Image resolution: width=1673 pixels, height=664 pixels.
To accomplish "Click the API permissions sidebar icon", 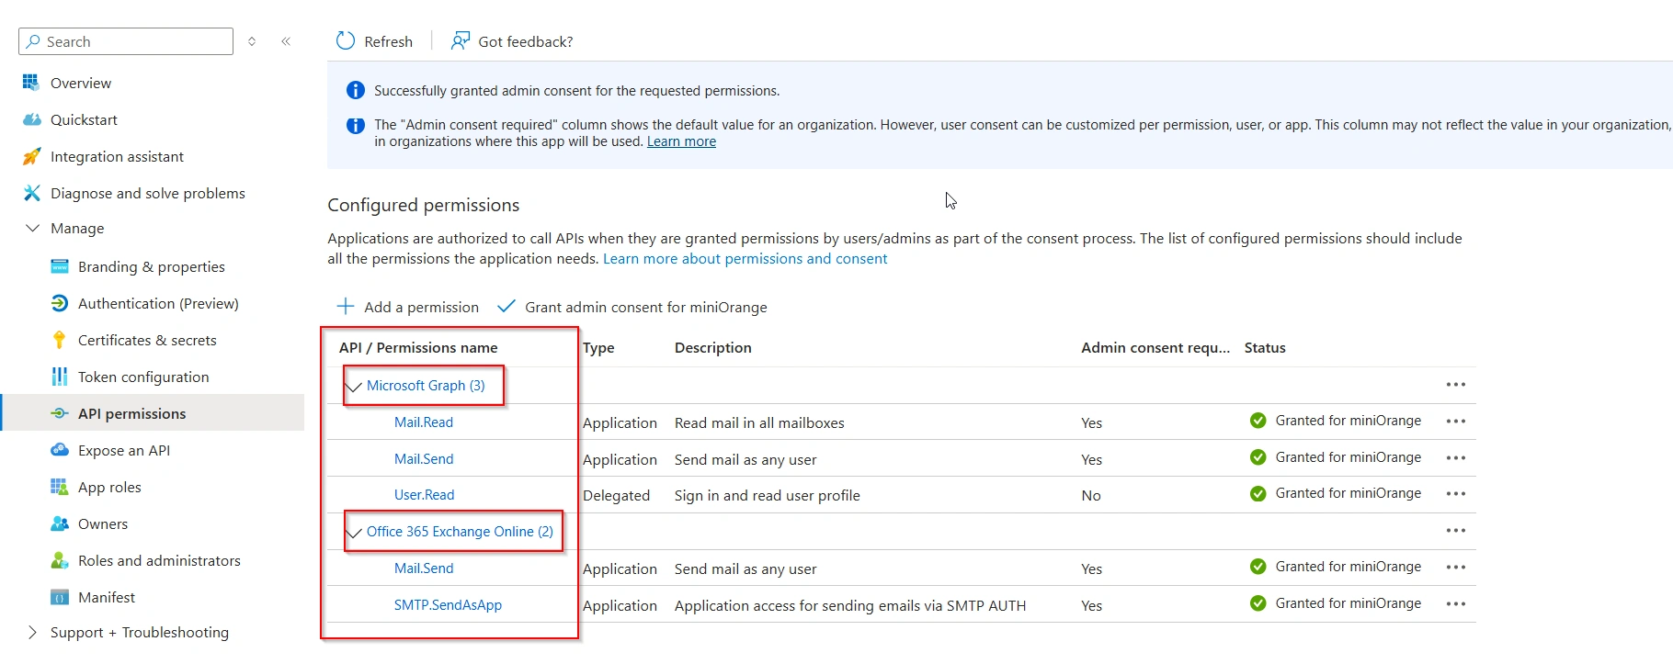I will coord(60,413).
